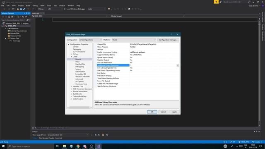Open File Explorer from the taskbar

point(65,146)
